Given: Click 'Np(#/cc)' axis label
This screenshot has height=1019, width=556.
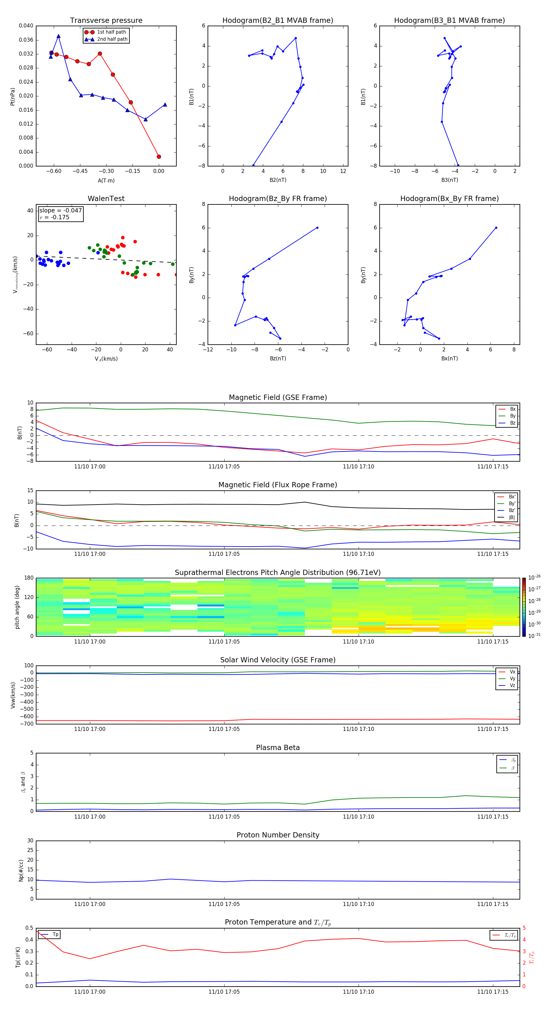Looking at the screenshot, I should (x=21, y=870).
